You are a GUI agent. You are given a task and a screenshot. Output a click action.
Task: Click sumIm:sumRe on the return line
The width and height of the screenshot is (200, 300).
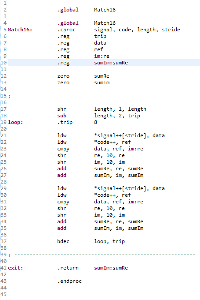point(111,268)
